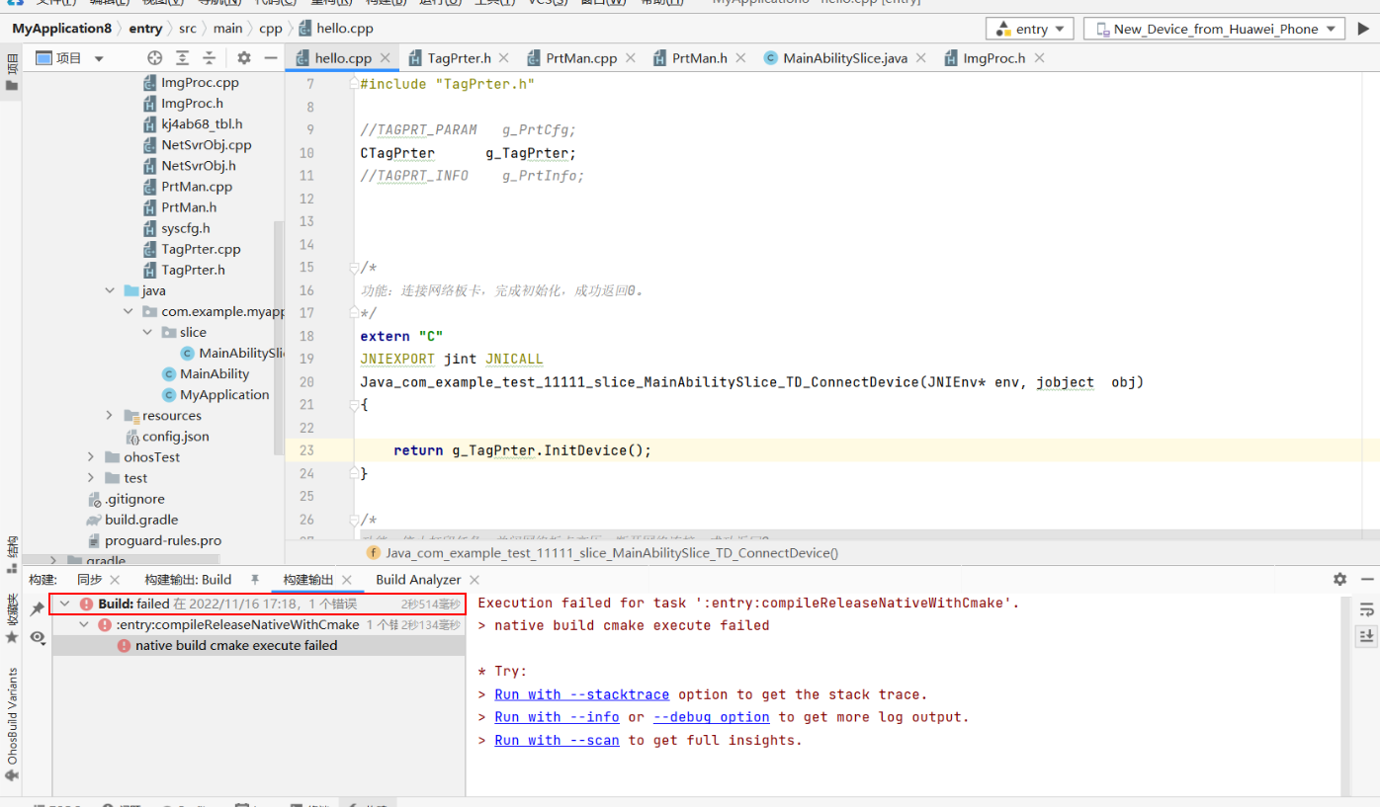Open TagPrter.cpp in the project tree
The image size is (1380, 807).
(x=201, y=249)
